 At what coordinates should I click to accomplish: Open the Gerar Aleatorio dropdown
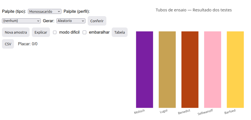[x=71, y=21]
